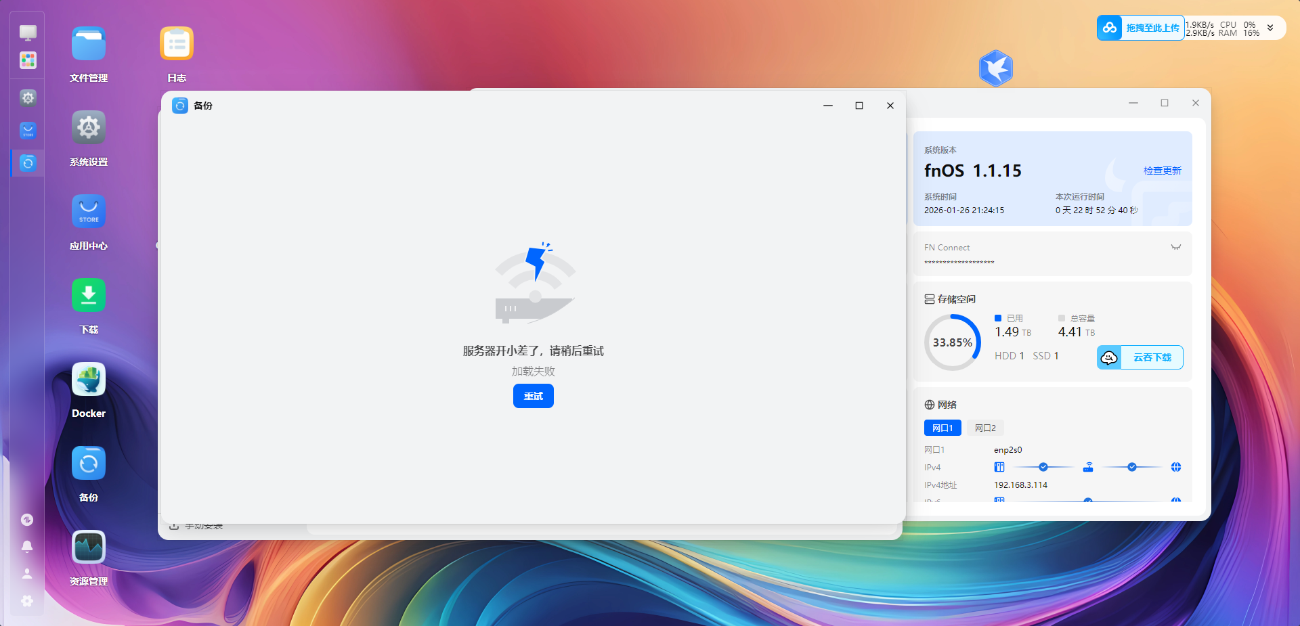
Task: Click the used storage value 1.49 TB
Action: point(1013,332)
